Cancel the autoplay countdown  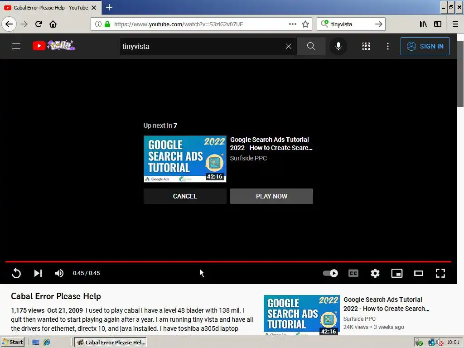(x=185, y=196)
